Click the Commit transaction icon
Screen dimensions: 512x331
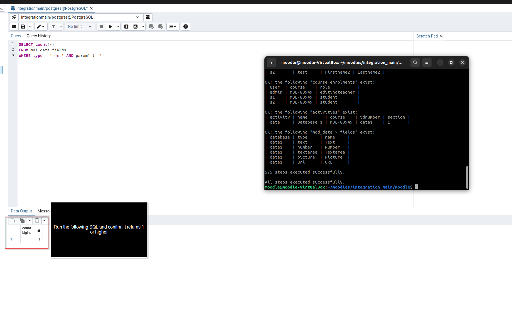[x=151, y=27]
